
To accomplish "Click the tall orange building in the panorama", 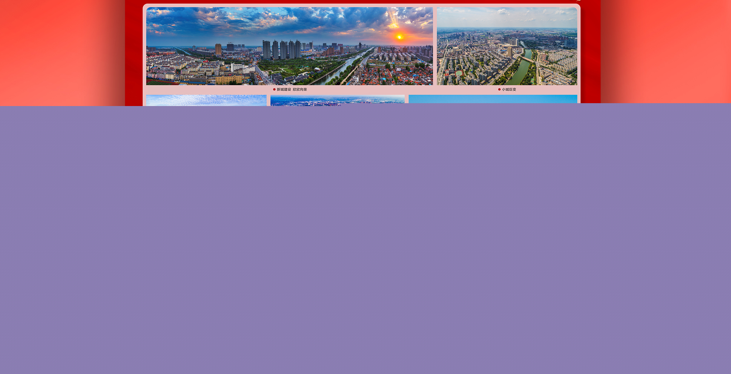I will point(218,49).
